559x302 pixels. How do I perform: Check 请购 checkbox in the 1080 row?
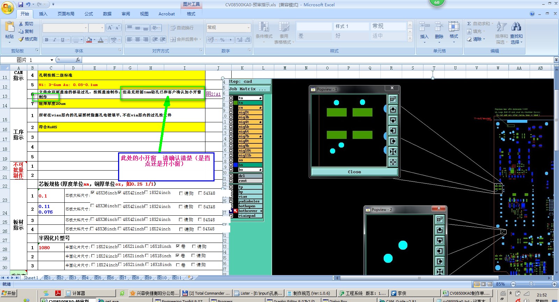(x=194, y=246)
